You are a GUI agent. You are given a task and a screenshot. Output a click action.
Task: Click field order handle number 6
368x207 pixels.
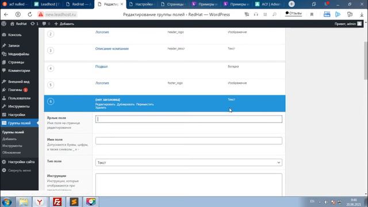point(51,101)
